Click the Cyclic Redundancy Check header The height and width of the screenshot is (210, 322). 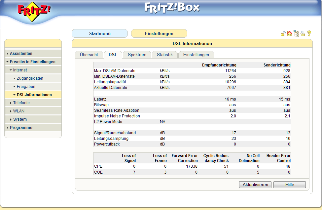[x=216, y=158]
